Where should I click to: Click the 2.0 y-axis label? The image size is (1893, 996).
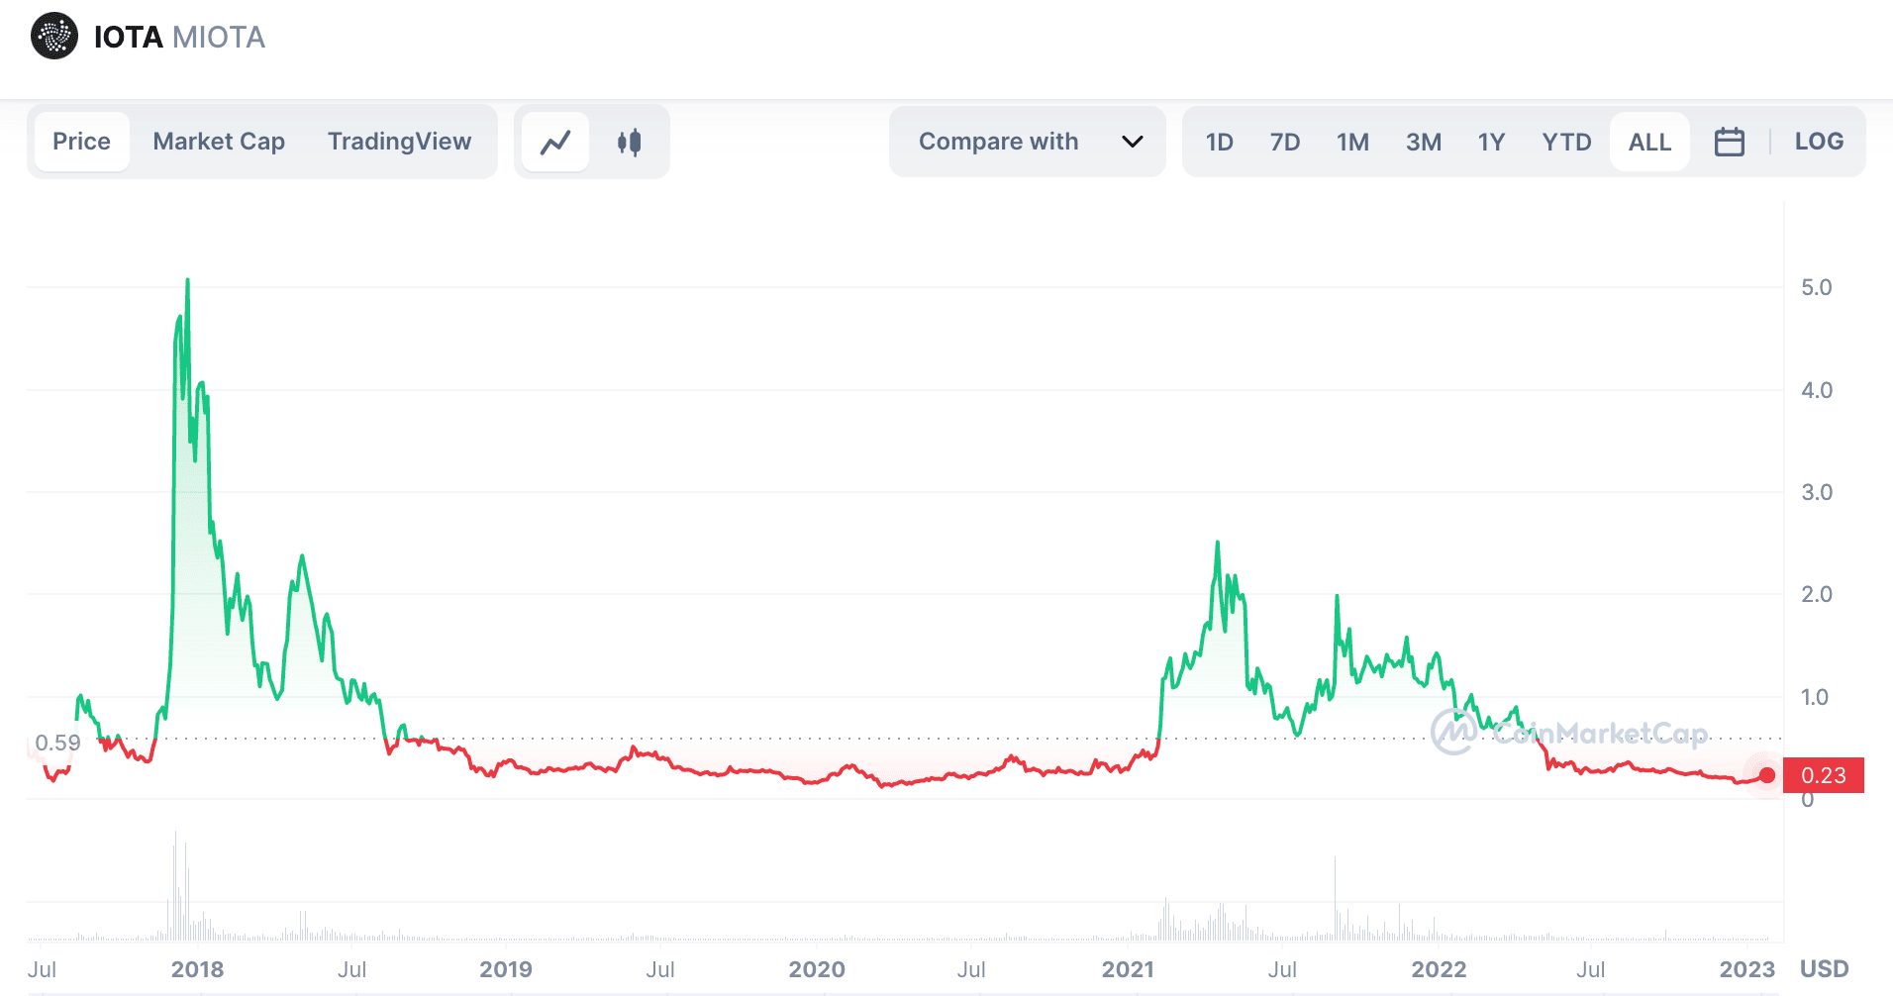click(1816, 594)
